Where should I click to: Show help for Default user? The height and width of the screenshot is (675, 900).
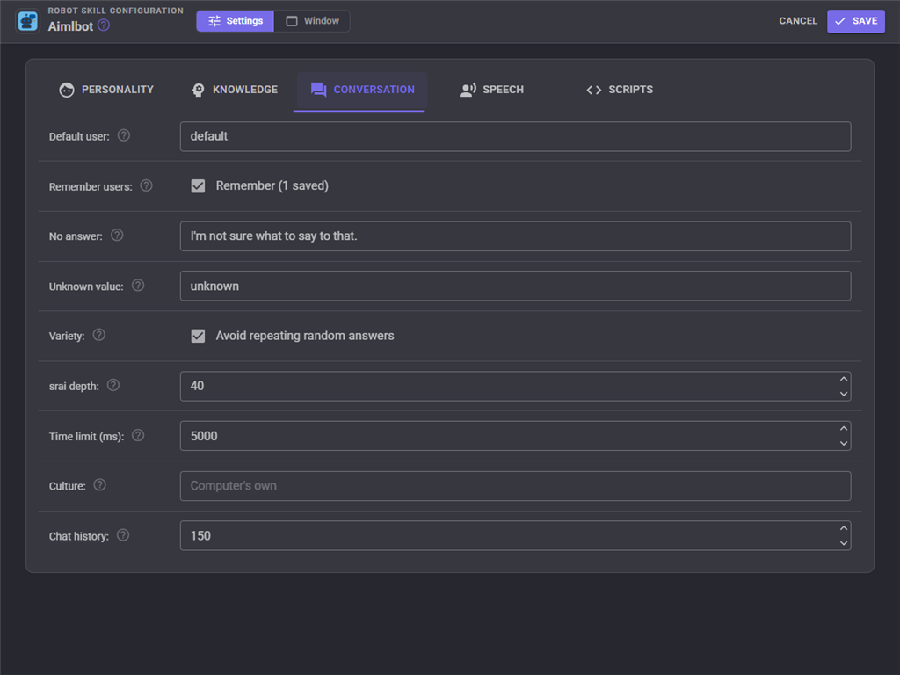[x=123, y=135]
